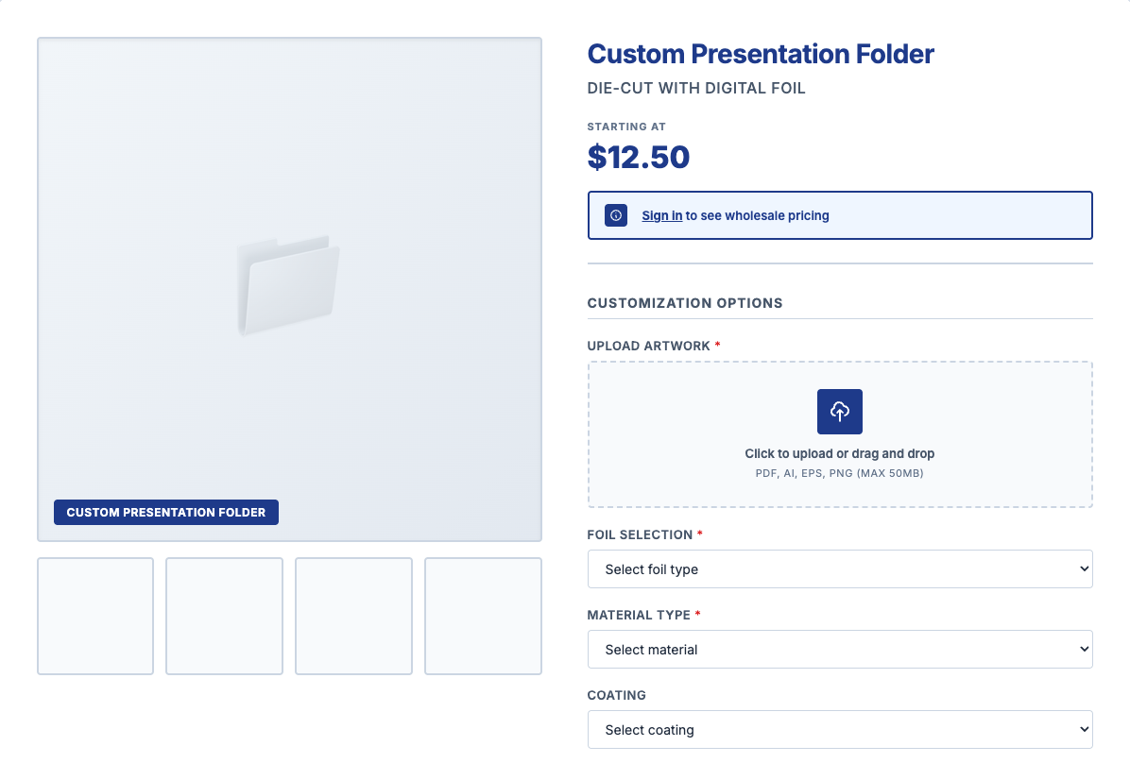Click the Custom Presentation Folder title
Viewport: 1130px width, 780px height.
(761, 54)
